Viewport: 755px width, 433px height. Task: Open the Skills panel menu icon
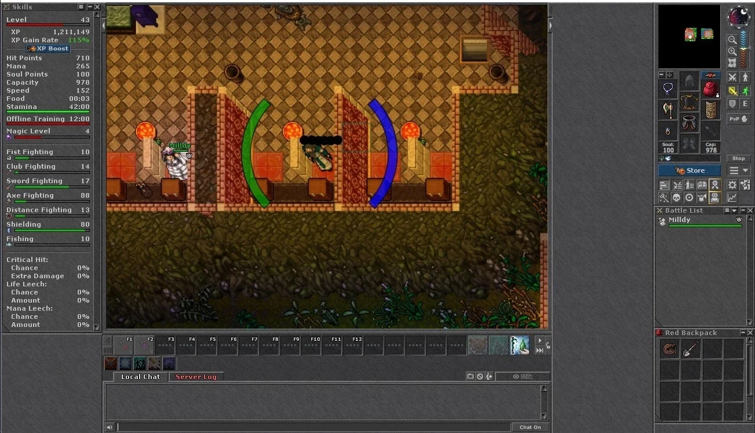pos(82,7)
